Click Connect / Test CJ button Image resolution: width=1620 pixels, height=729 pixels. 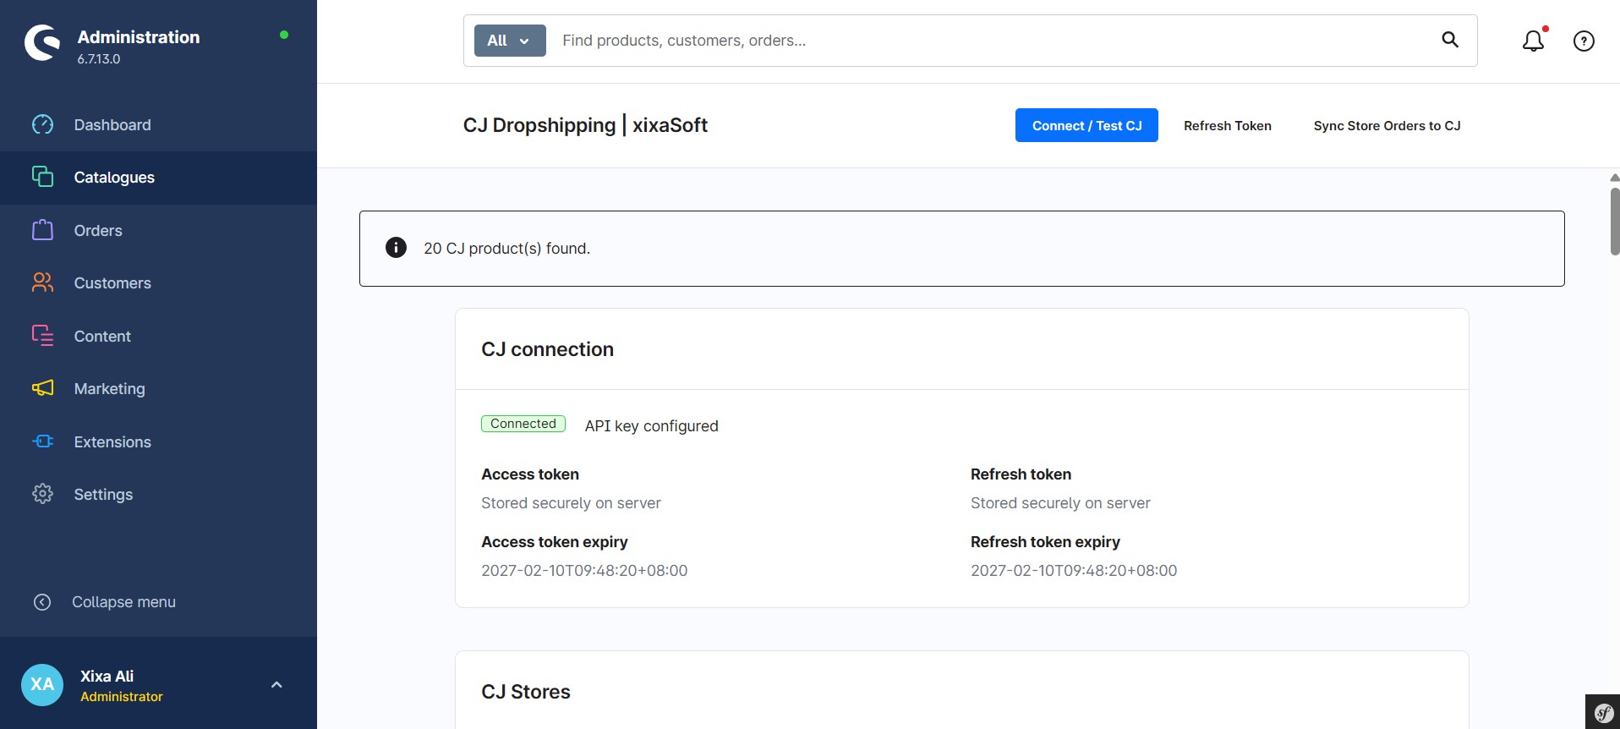pyautogui.click(x=1086, y=125)
